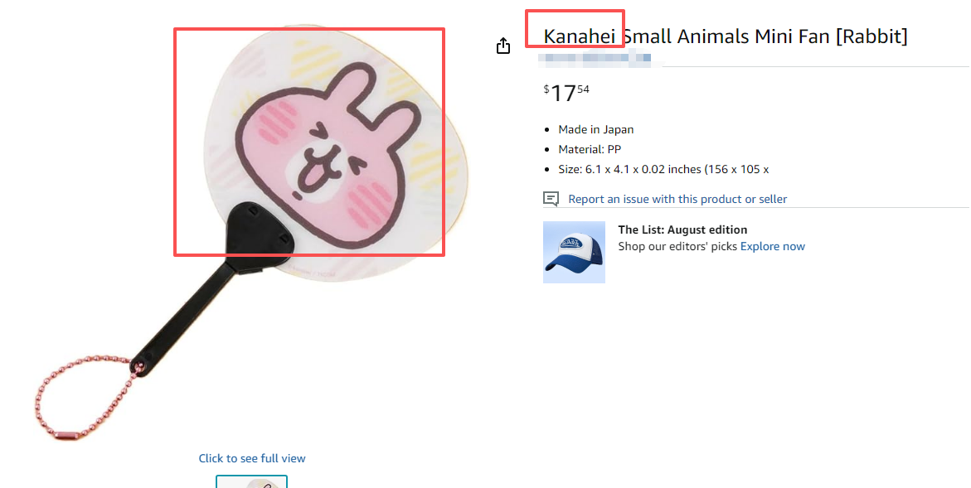The height and width of the screenshot is (488, 971).
Task: Open the blurred brand link under title
Action: pos(595,58)
